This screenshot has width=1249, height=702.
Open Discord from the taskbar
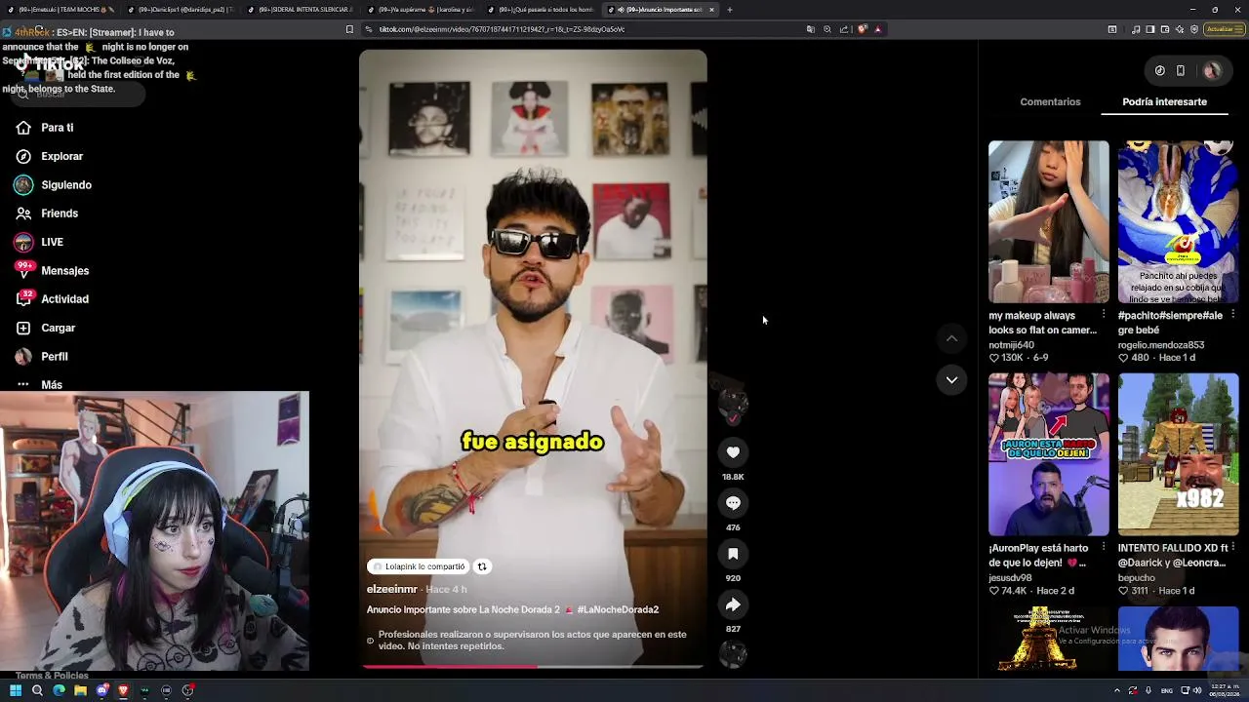pos(101,690)
